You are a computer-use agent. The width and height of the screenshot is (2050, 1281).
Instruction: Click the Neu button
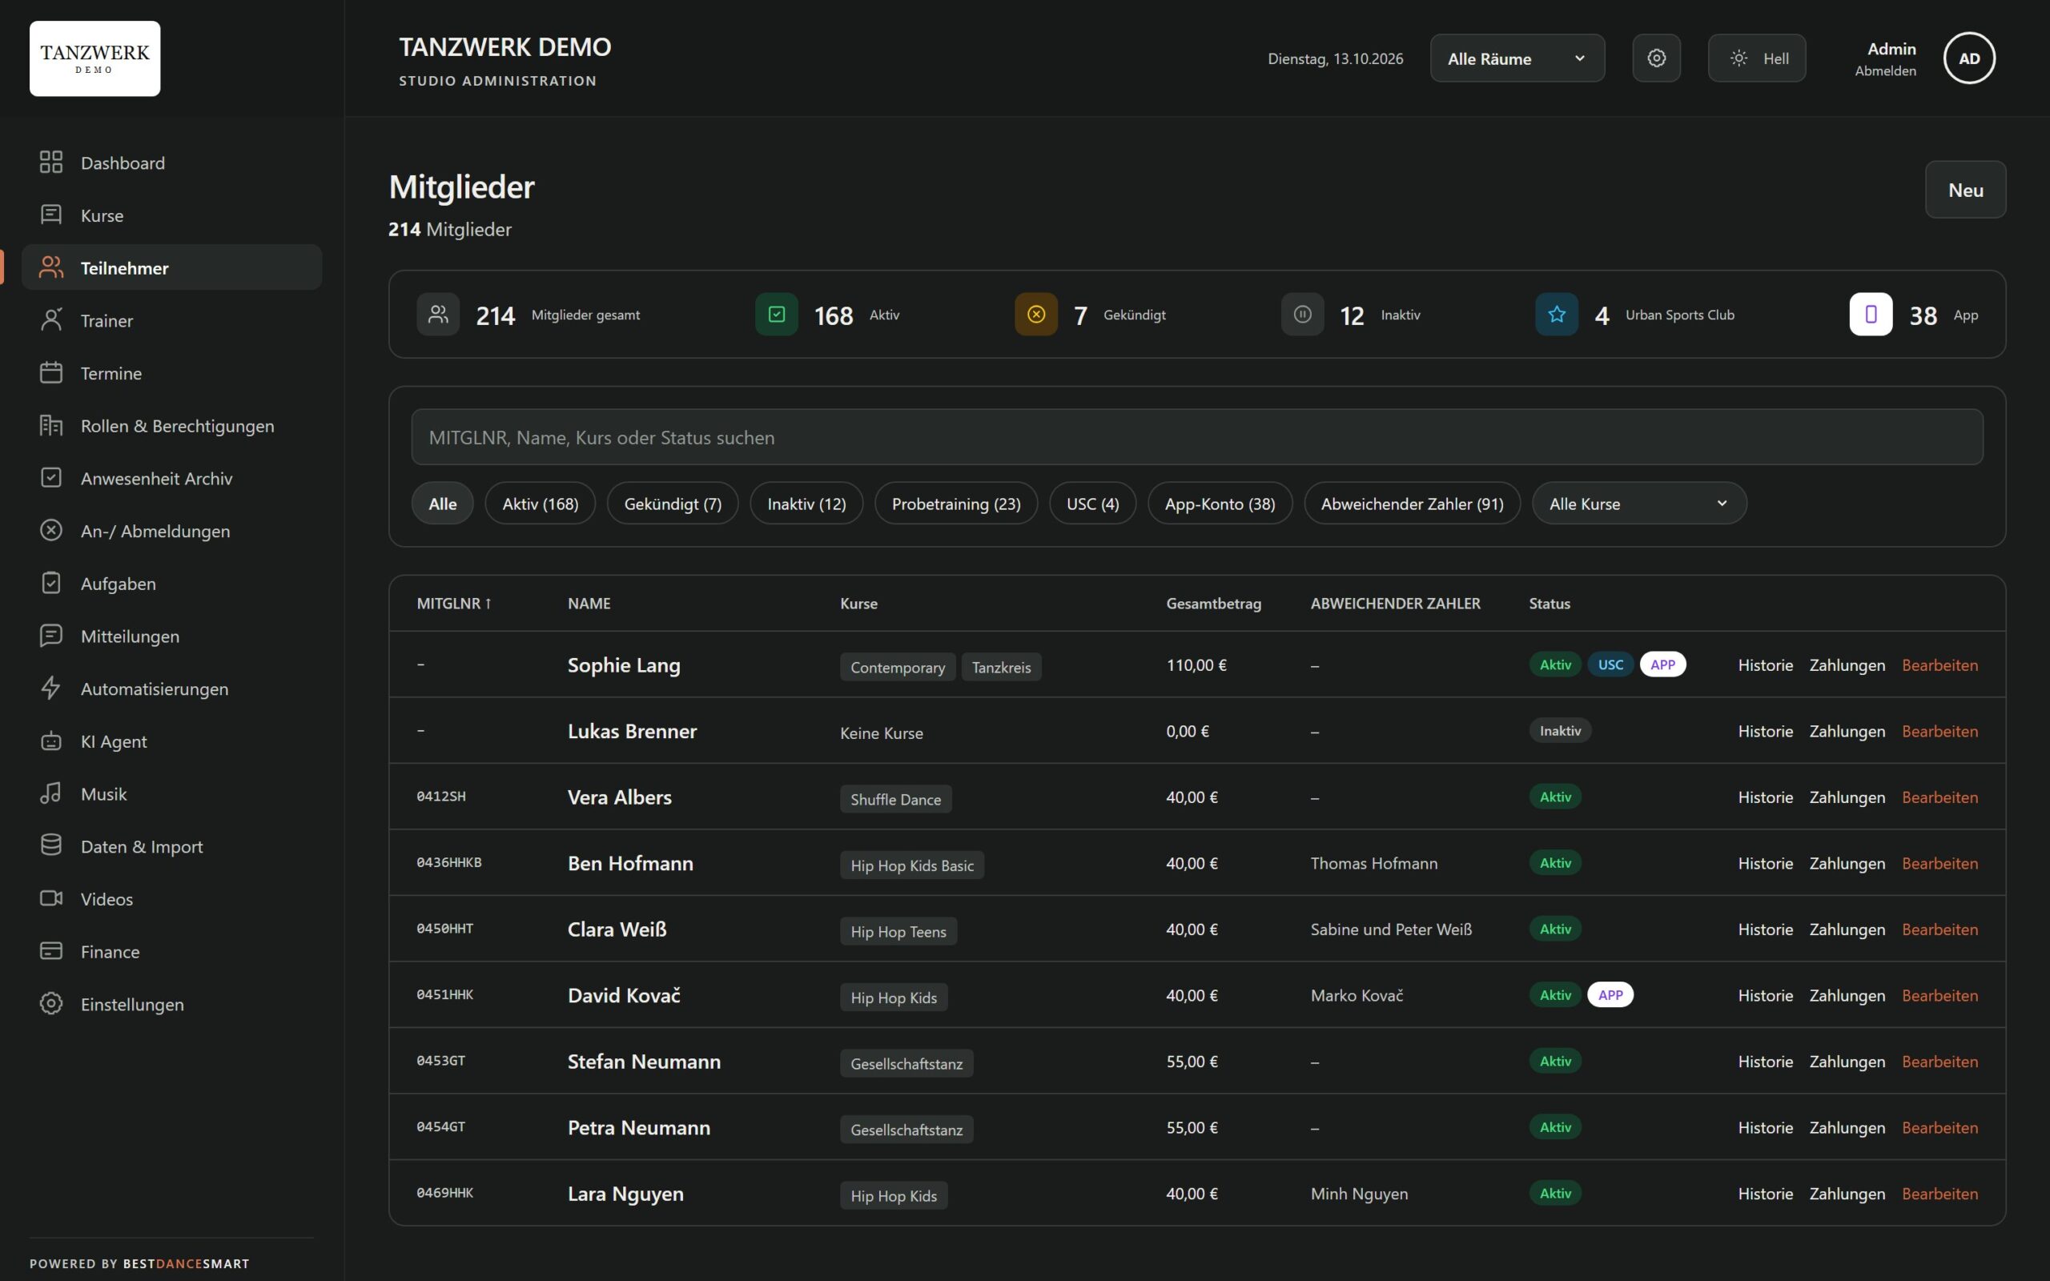[1965, 190]
